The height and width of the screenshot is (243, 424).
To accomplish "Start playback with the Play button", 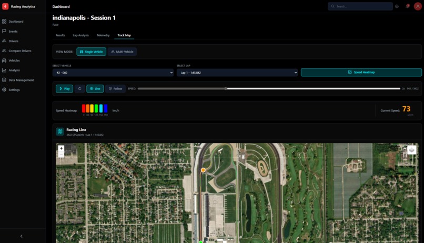I will click(x=64, y=89).
